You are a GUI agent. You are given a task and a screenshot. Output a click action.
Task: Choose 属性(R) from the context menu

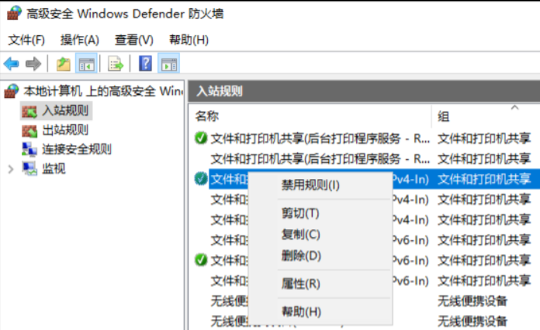(300, 284)
